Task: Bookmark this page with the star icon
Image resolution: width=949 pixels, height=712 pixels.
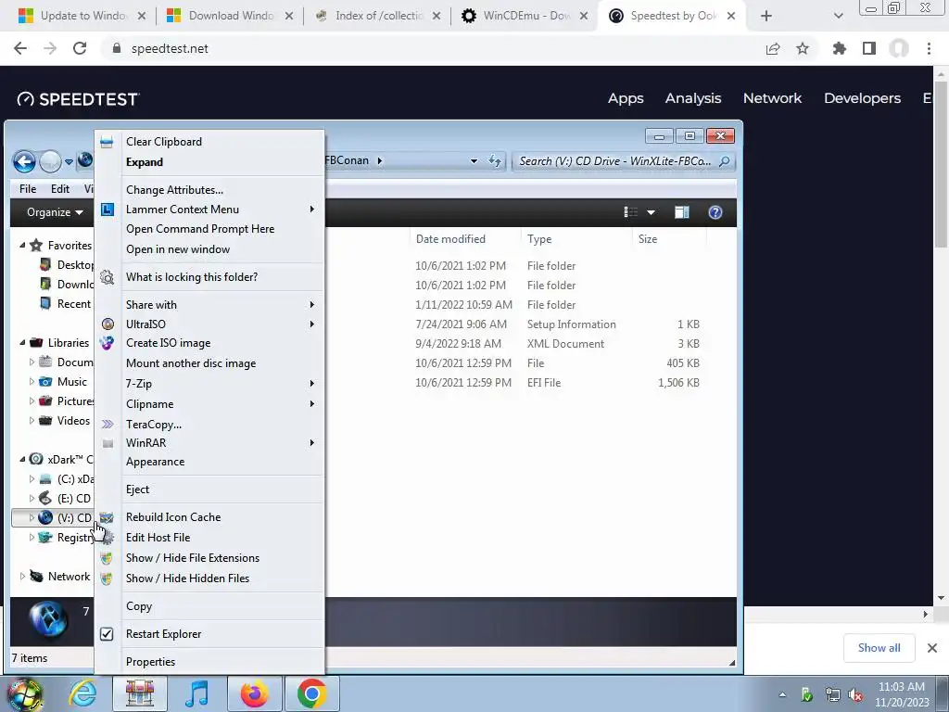Action: [x=803, y=48]
